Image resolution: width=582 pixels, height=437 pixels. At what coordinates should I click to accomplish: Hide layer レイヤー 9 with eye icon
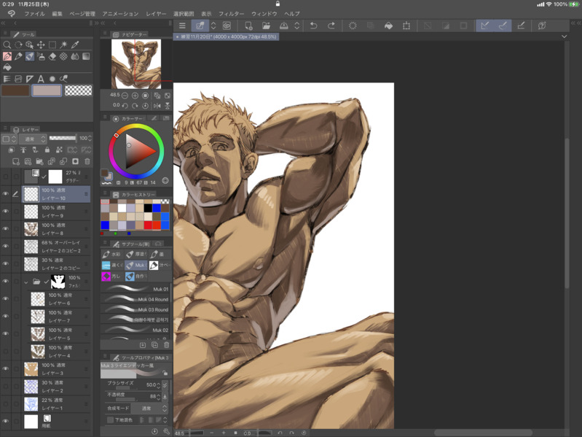click(6, 211)
